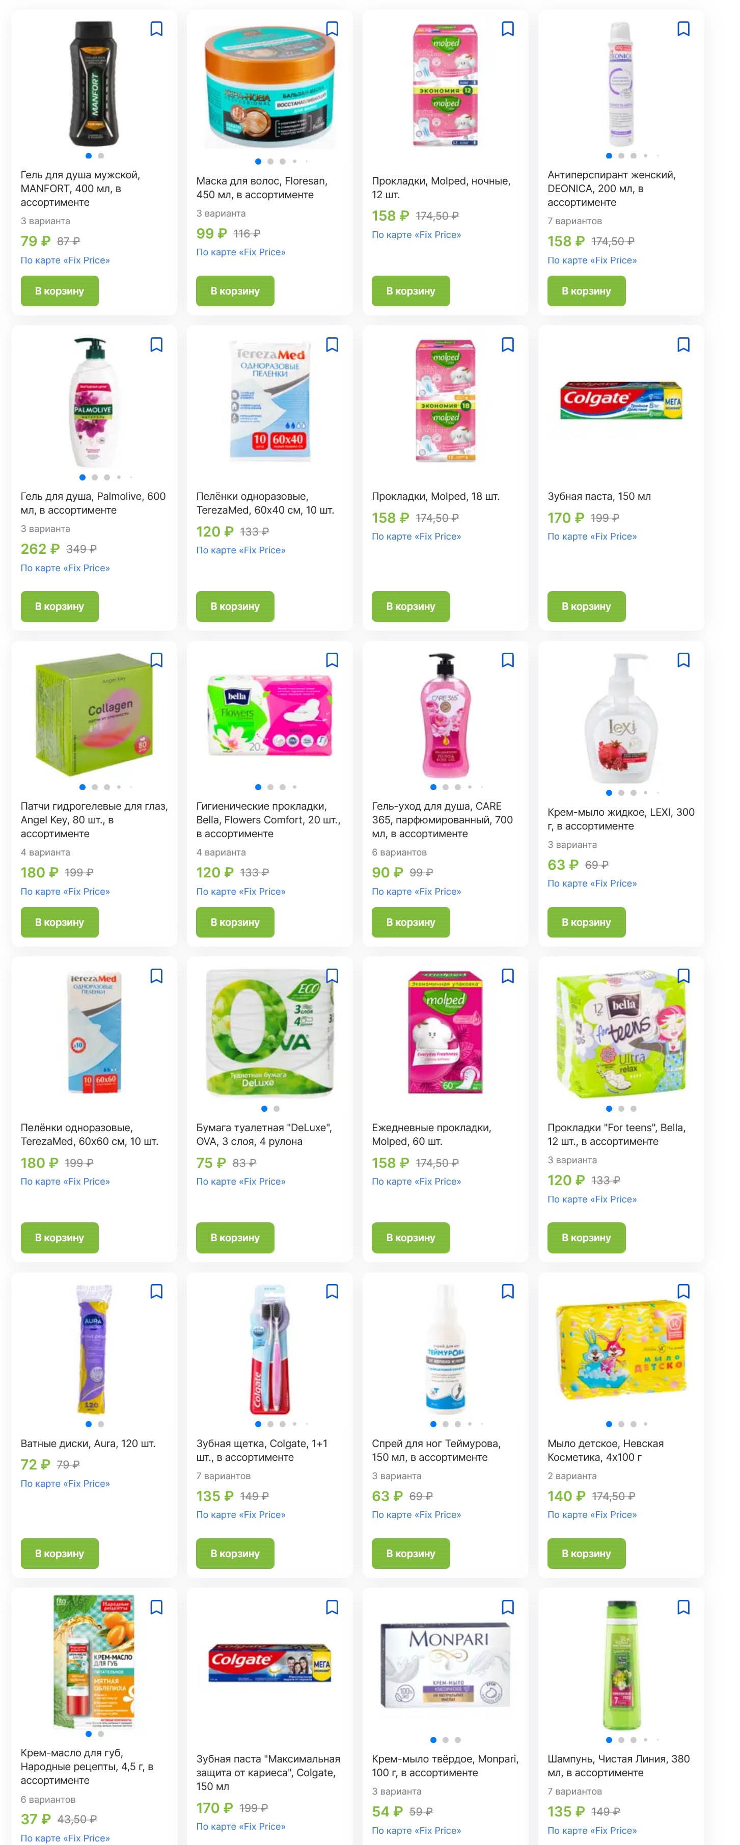Bookmark Aura cotton pads 120 шт.
Screen dimensions: 740x1845
point(156,1291)
